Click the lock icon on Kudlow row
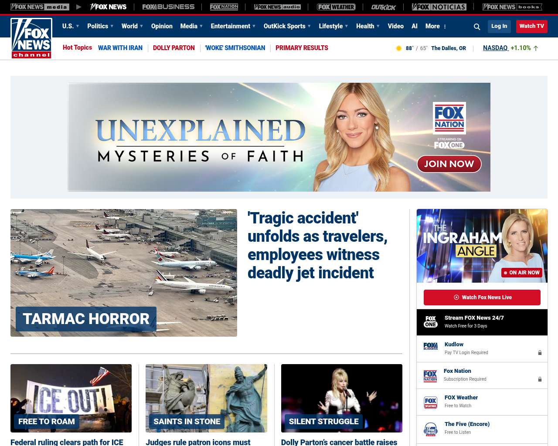 click(x=540, y=352)
